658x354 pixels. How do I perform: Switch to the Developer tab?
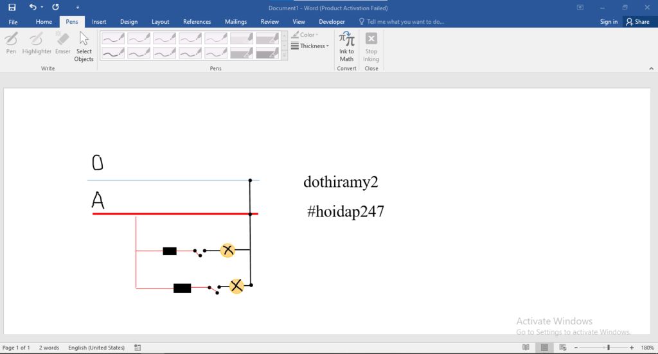tap(332, 22)
